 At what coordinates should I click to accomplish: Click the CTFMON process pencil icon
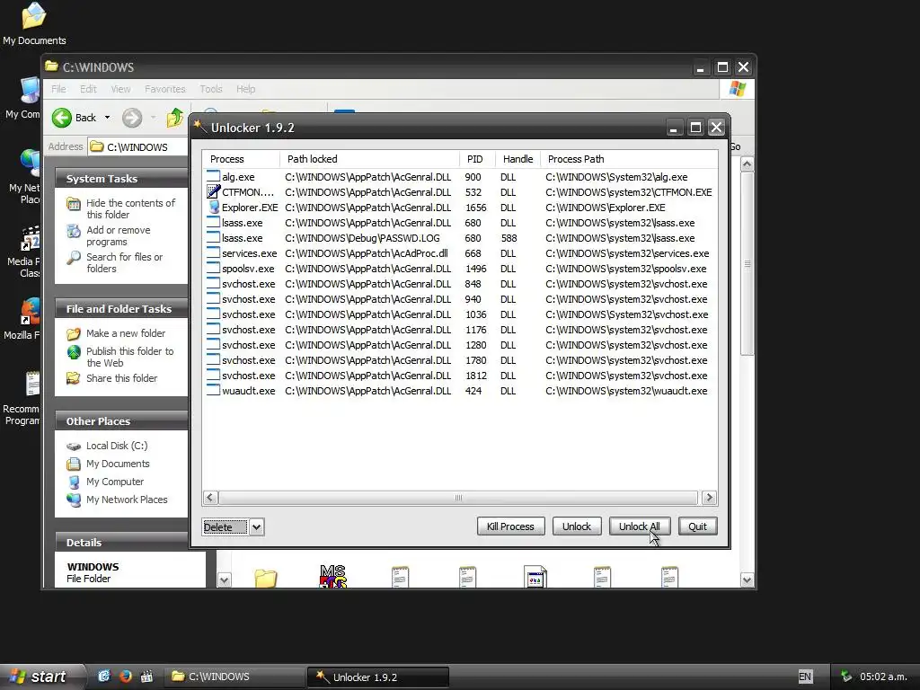(x=213, y=192)
